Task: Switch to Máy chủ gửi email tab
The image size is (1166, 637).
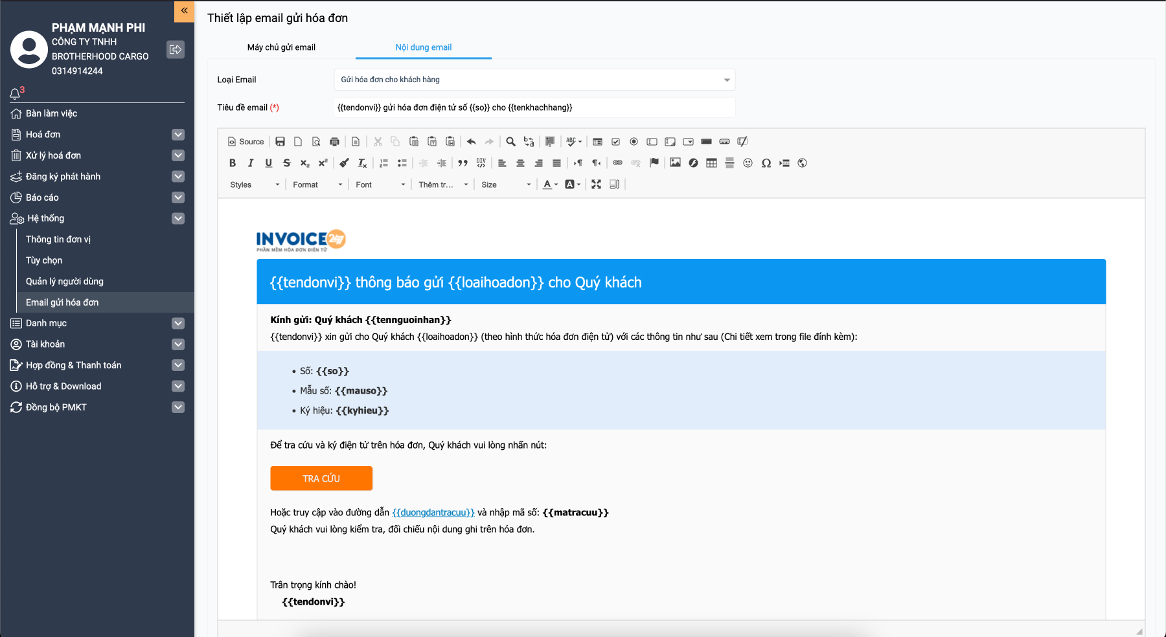Action: (281, 47)
